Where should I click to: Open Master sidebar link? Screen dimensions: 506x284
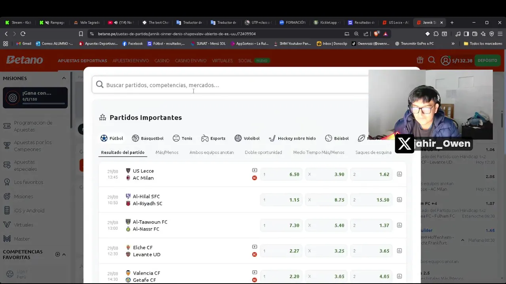[x=22, y=239]
